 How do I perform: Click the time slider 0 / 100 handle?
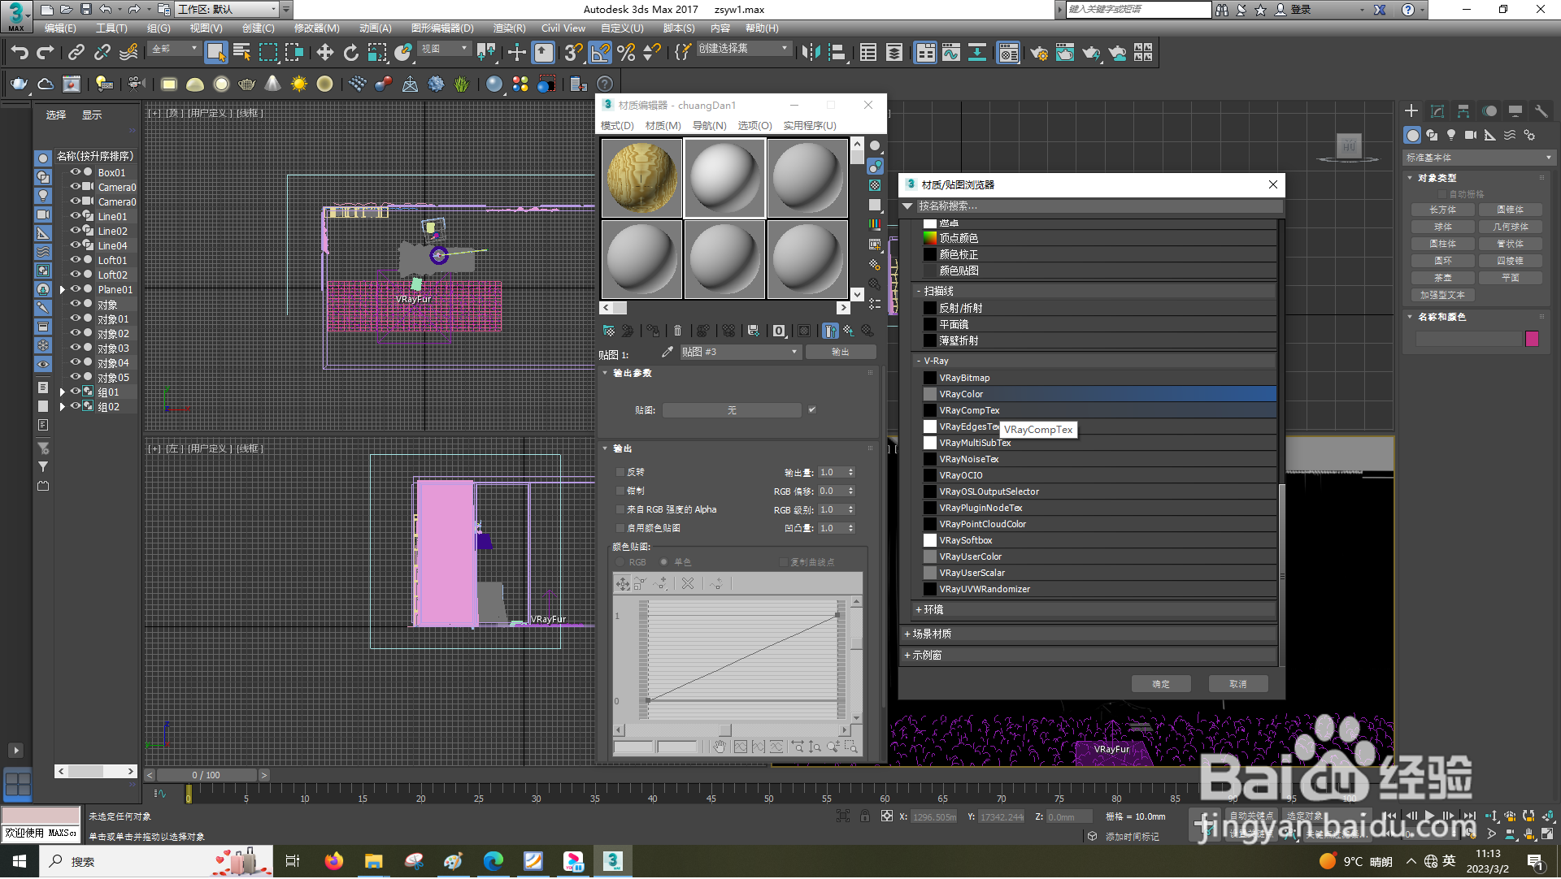[206, 775]
